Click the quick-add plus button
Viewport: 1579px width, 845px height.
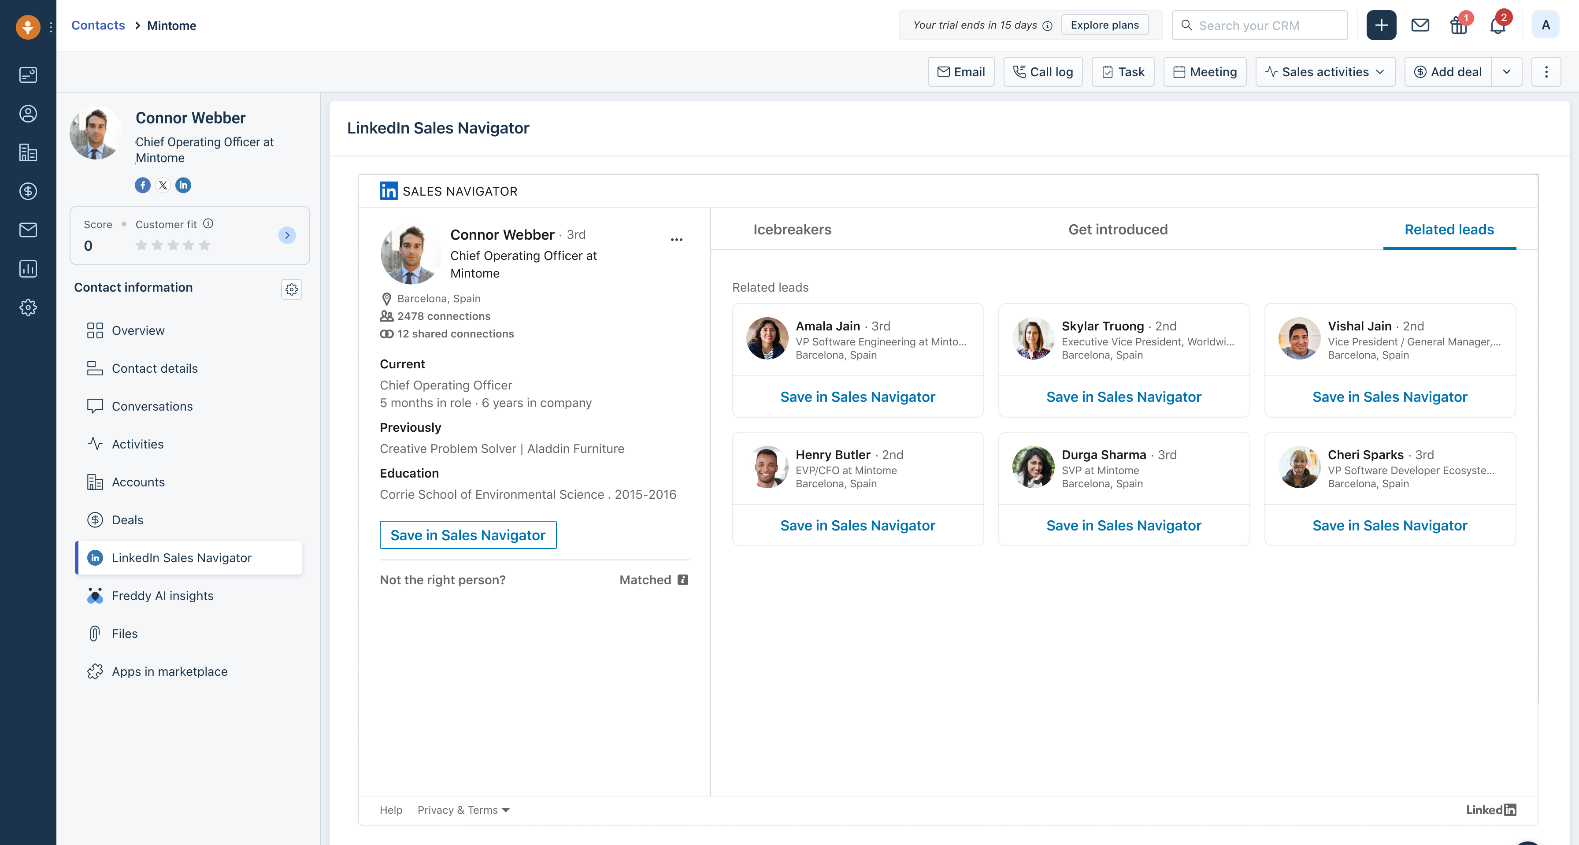[x=1381, y=25]
